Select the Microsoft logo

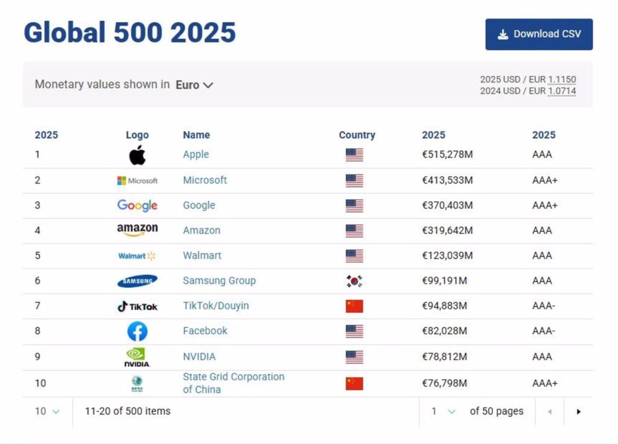137,179
